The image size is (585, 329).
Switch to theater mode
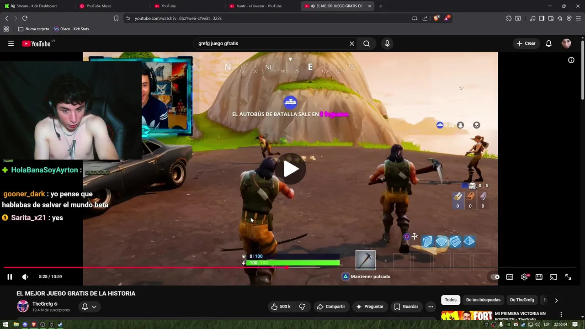pos(539,276)
